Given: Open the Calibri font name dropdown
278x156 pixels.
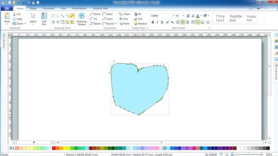Looking at the screenshot, I should tap(173, 16).
